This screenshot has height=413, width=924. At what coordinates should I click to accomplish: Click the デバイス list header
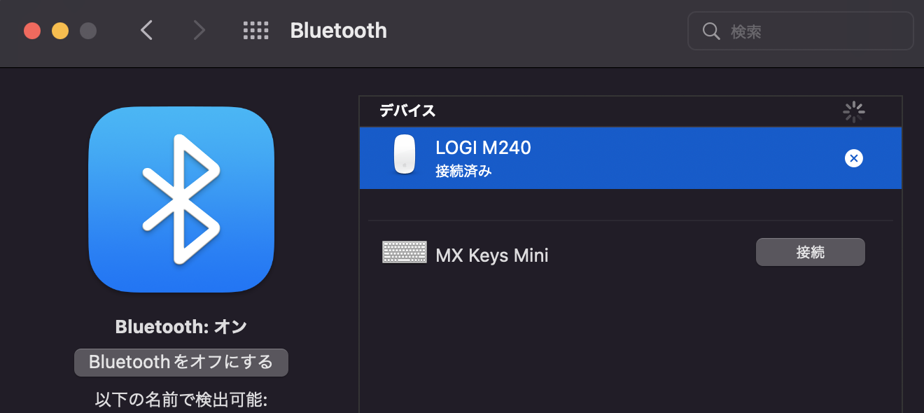point(407,111)
